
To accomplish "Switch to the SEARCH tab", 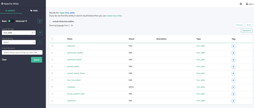I will click(x=10, y=11).
